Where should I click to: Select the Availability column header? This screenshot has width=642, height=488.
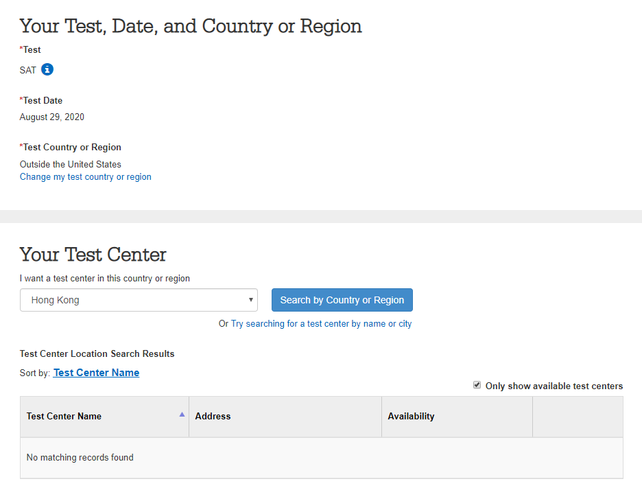point(457,417)
